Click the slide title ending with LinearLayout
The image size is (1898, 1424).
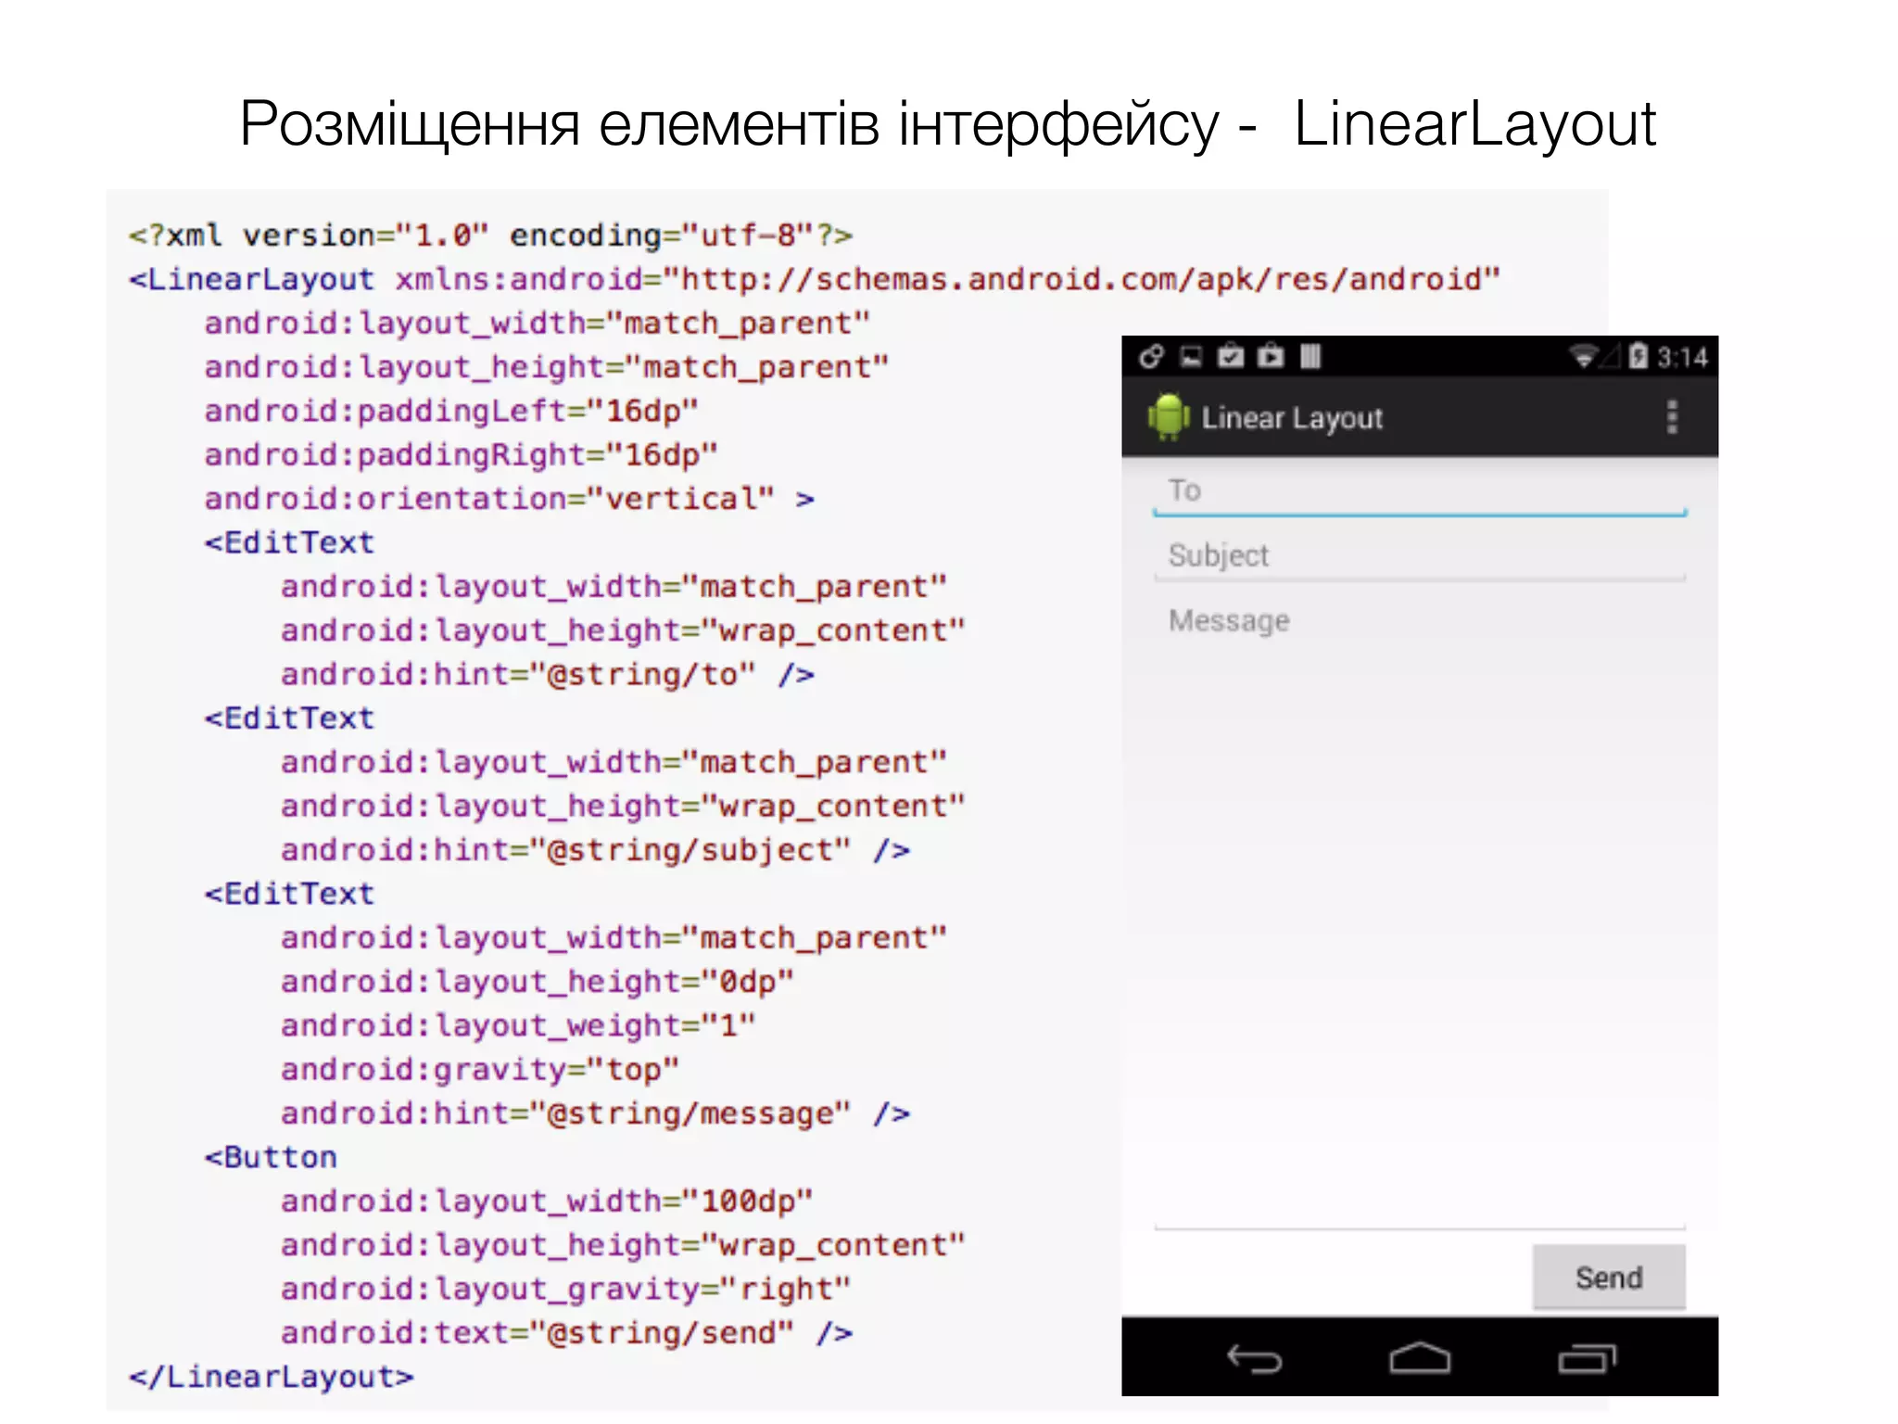tap(947, 125)
